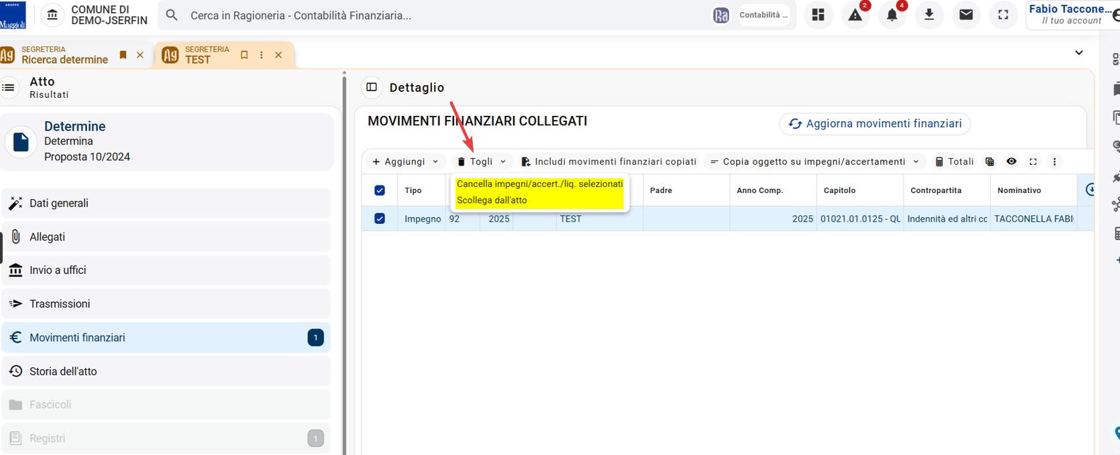Open Trasmissioni section

pos(166,304)
